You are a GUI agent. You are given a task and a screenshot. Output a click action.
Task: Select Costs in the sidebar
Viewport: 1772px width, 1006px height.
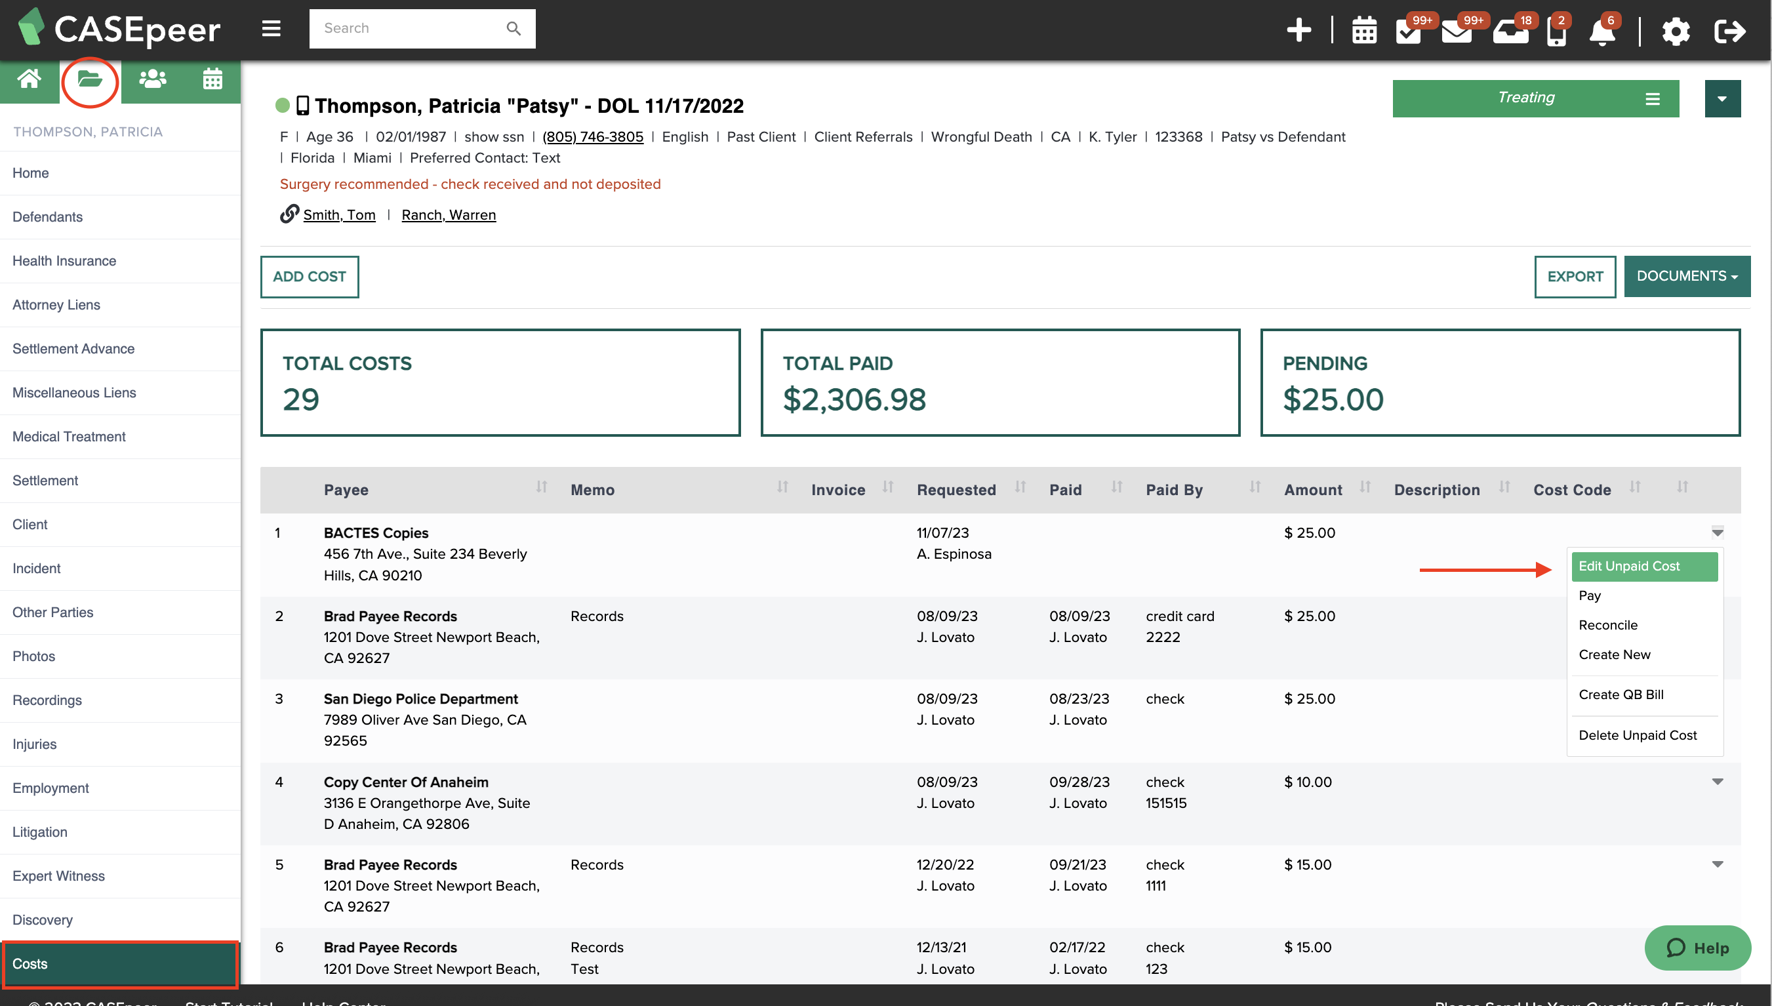pyautogui.click(x=120, y=964)
